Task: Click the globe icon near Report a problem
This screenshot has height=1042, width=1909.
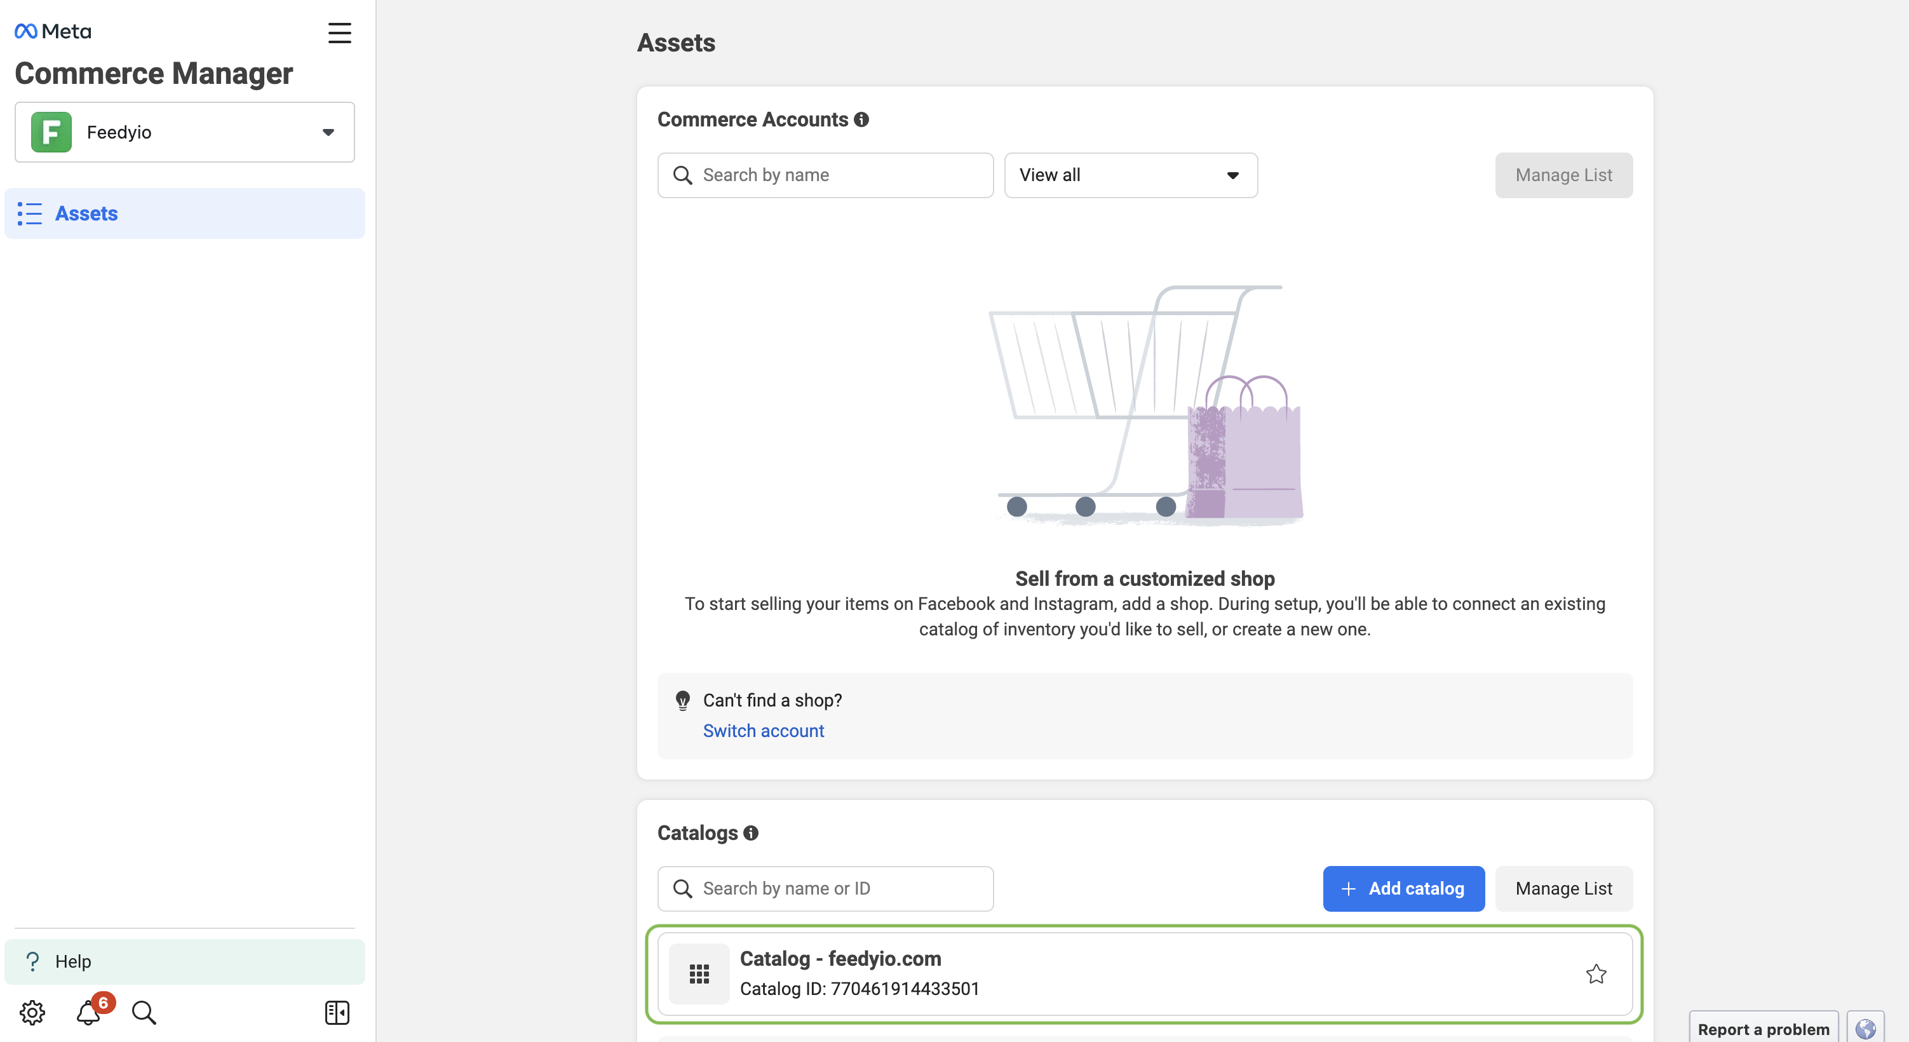Action: click(x=1865, y=1029)
